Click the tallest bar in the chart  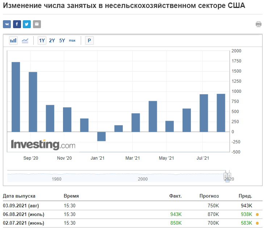16,97
